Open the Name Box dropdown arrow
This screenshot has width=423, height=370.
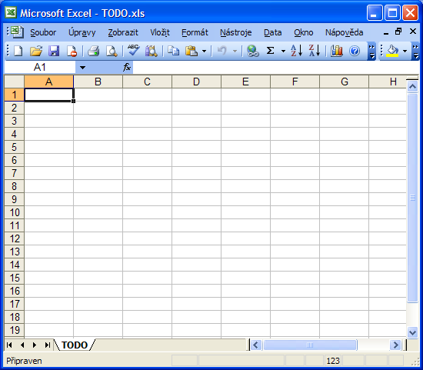click(82, 67)
